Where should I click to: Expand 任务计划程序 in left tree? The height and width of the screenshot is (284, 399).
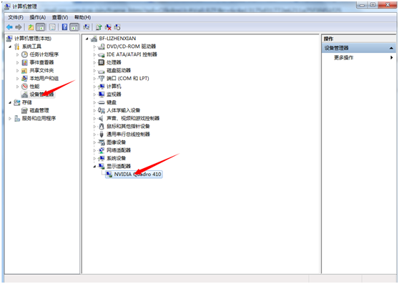coord(18,54)
